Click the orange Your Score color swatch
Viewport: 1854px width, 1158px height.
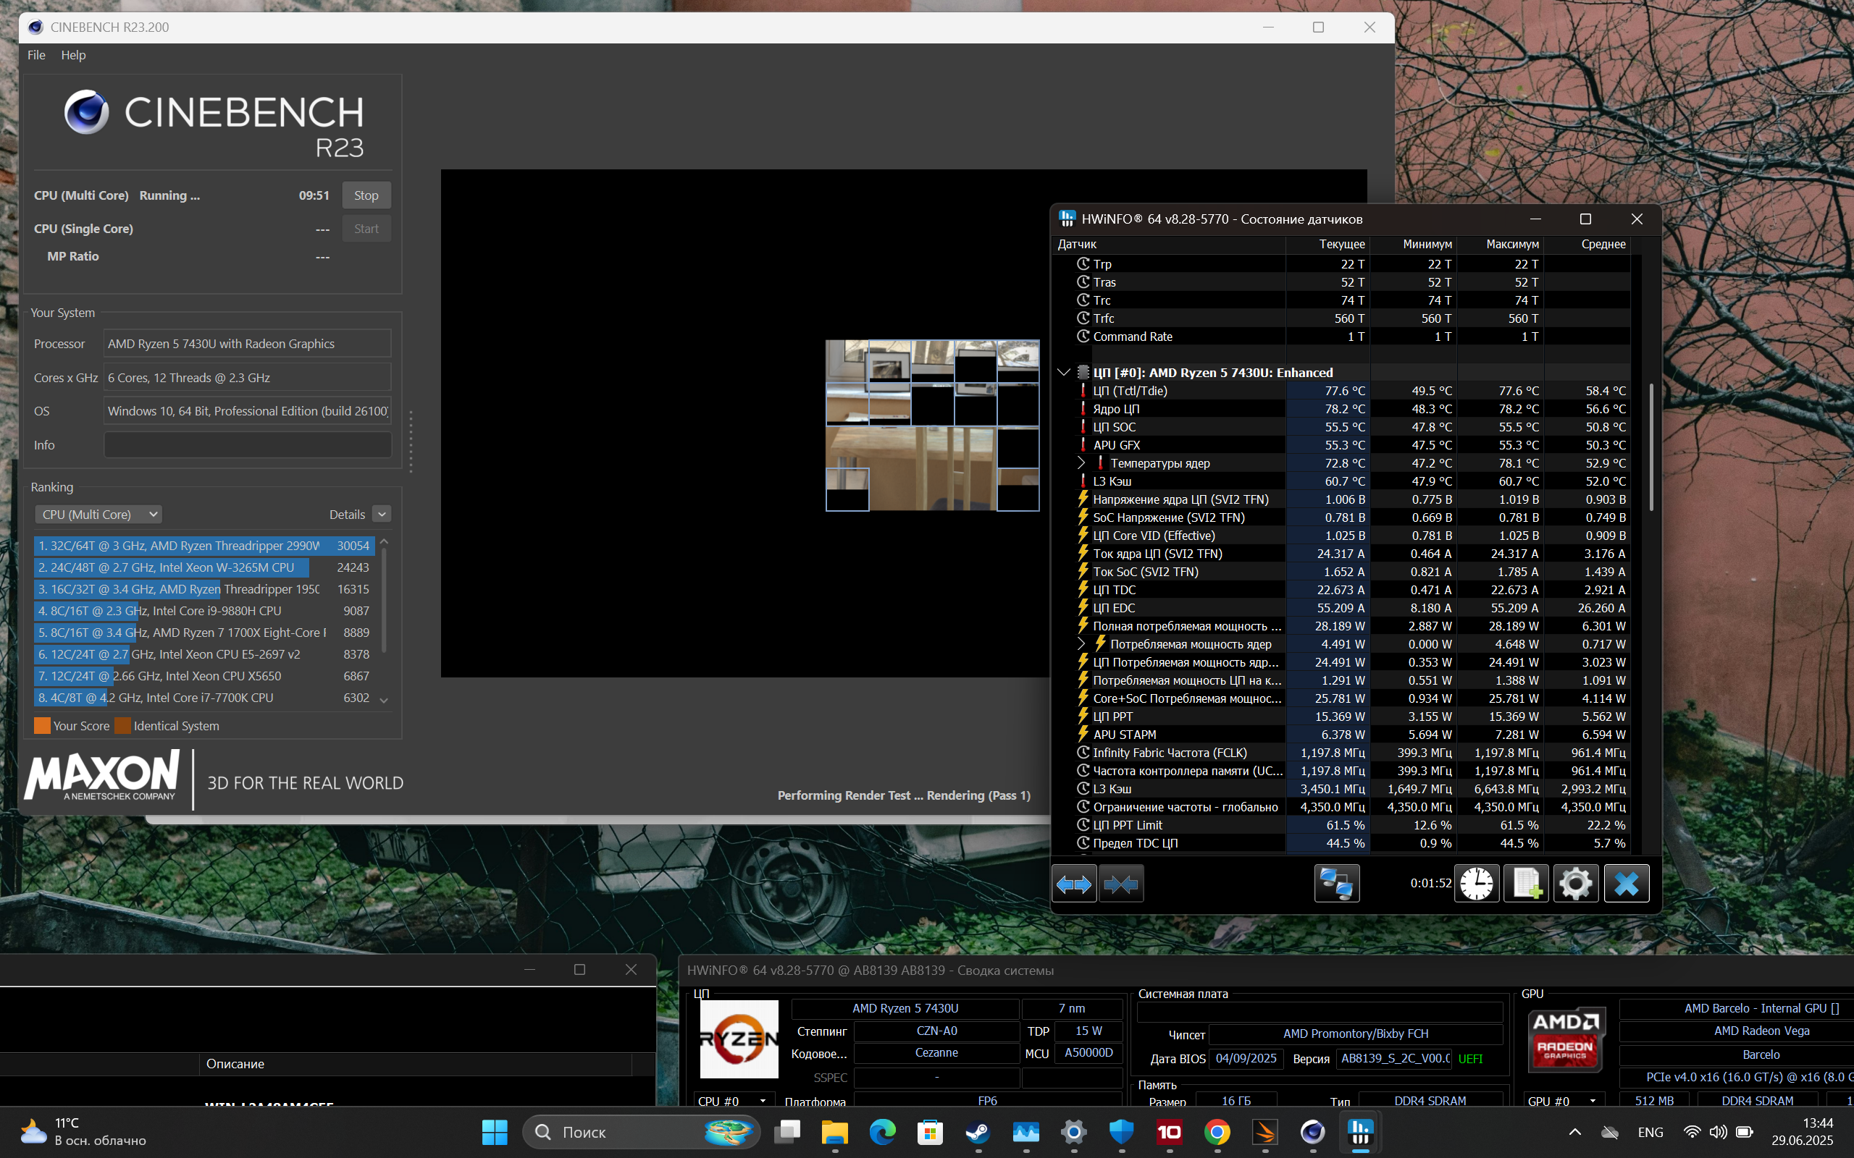click(42, 726)
